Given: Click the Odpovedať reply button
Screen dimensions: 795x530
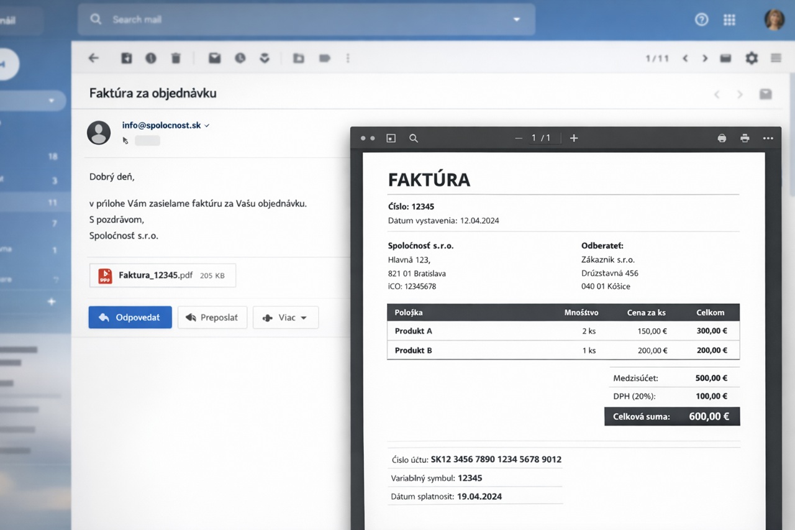Looking at the screenshot, I should [130, 318].
